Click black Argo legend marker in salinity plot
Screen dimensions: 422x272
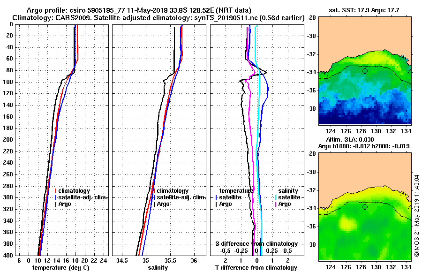[154, 204]
